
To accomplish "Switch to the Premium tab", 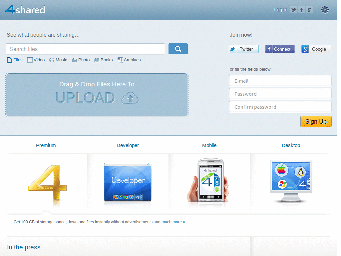I will tap(46, 145).
